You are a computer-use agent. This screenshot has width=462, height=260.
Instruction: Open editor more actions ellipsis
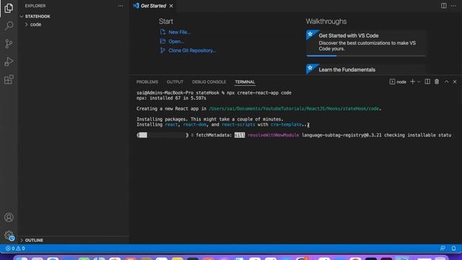pos(453,6)
